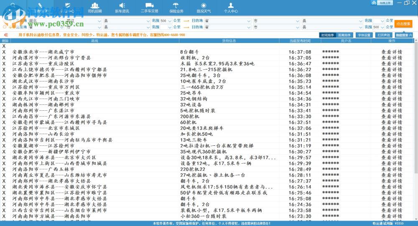Open first-row origin 县 dropdown
Image resolution: width=418 pixels, height=226 pixels.
[127, 21]
